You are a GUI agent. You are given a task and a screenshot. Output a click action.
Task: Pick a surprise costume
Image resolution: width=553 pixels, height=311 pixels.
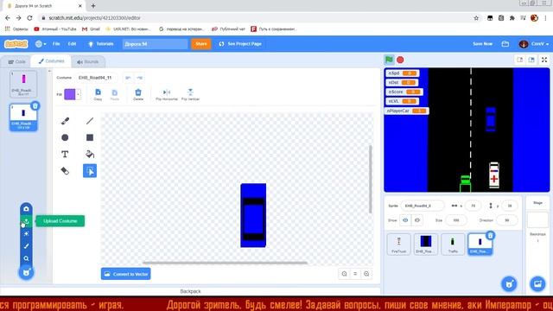click(x=26, y=233)
